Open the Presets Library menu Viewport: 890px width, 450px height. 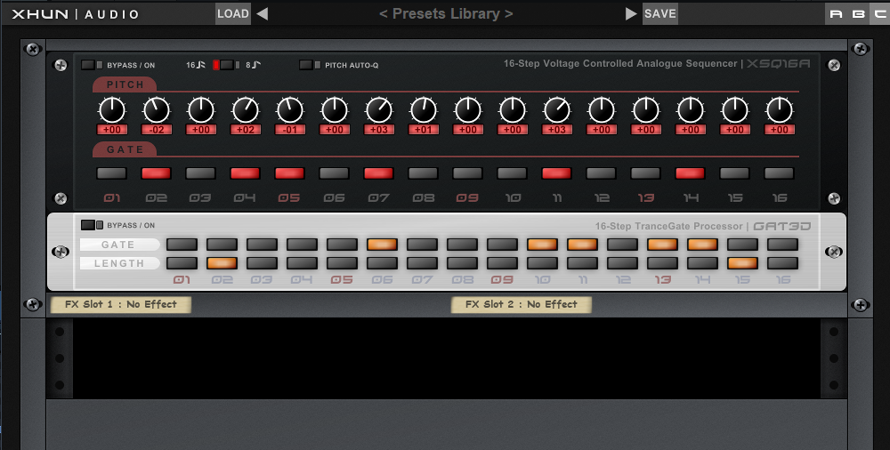446,13
